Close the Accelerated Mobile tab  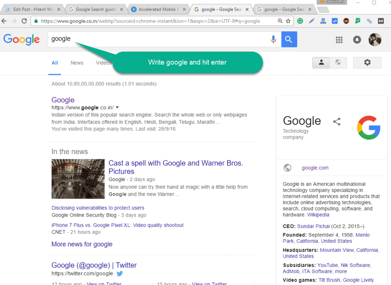pyautogui.click(x=184, y=10)
